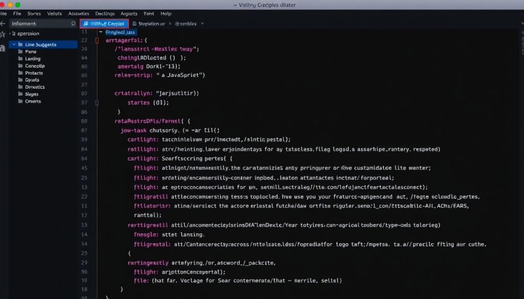
Task: Click the crtatrallyn: "Jarjsutltir) line
Action: click(x=157, y=94)
